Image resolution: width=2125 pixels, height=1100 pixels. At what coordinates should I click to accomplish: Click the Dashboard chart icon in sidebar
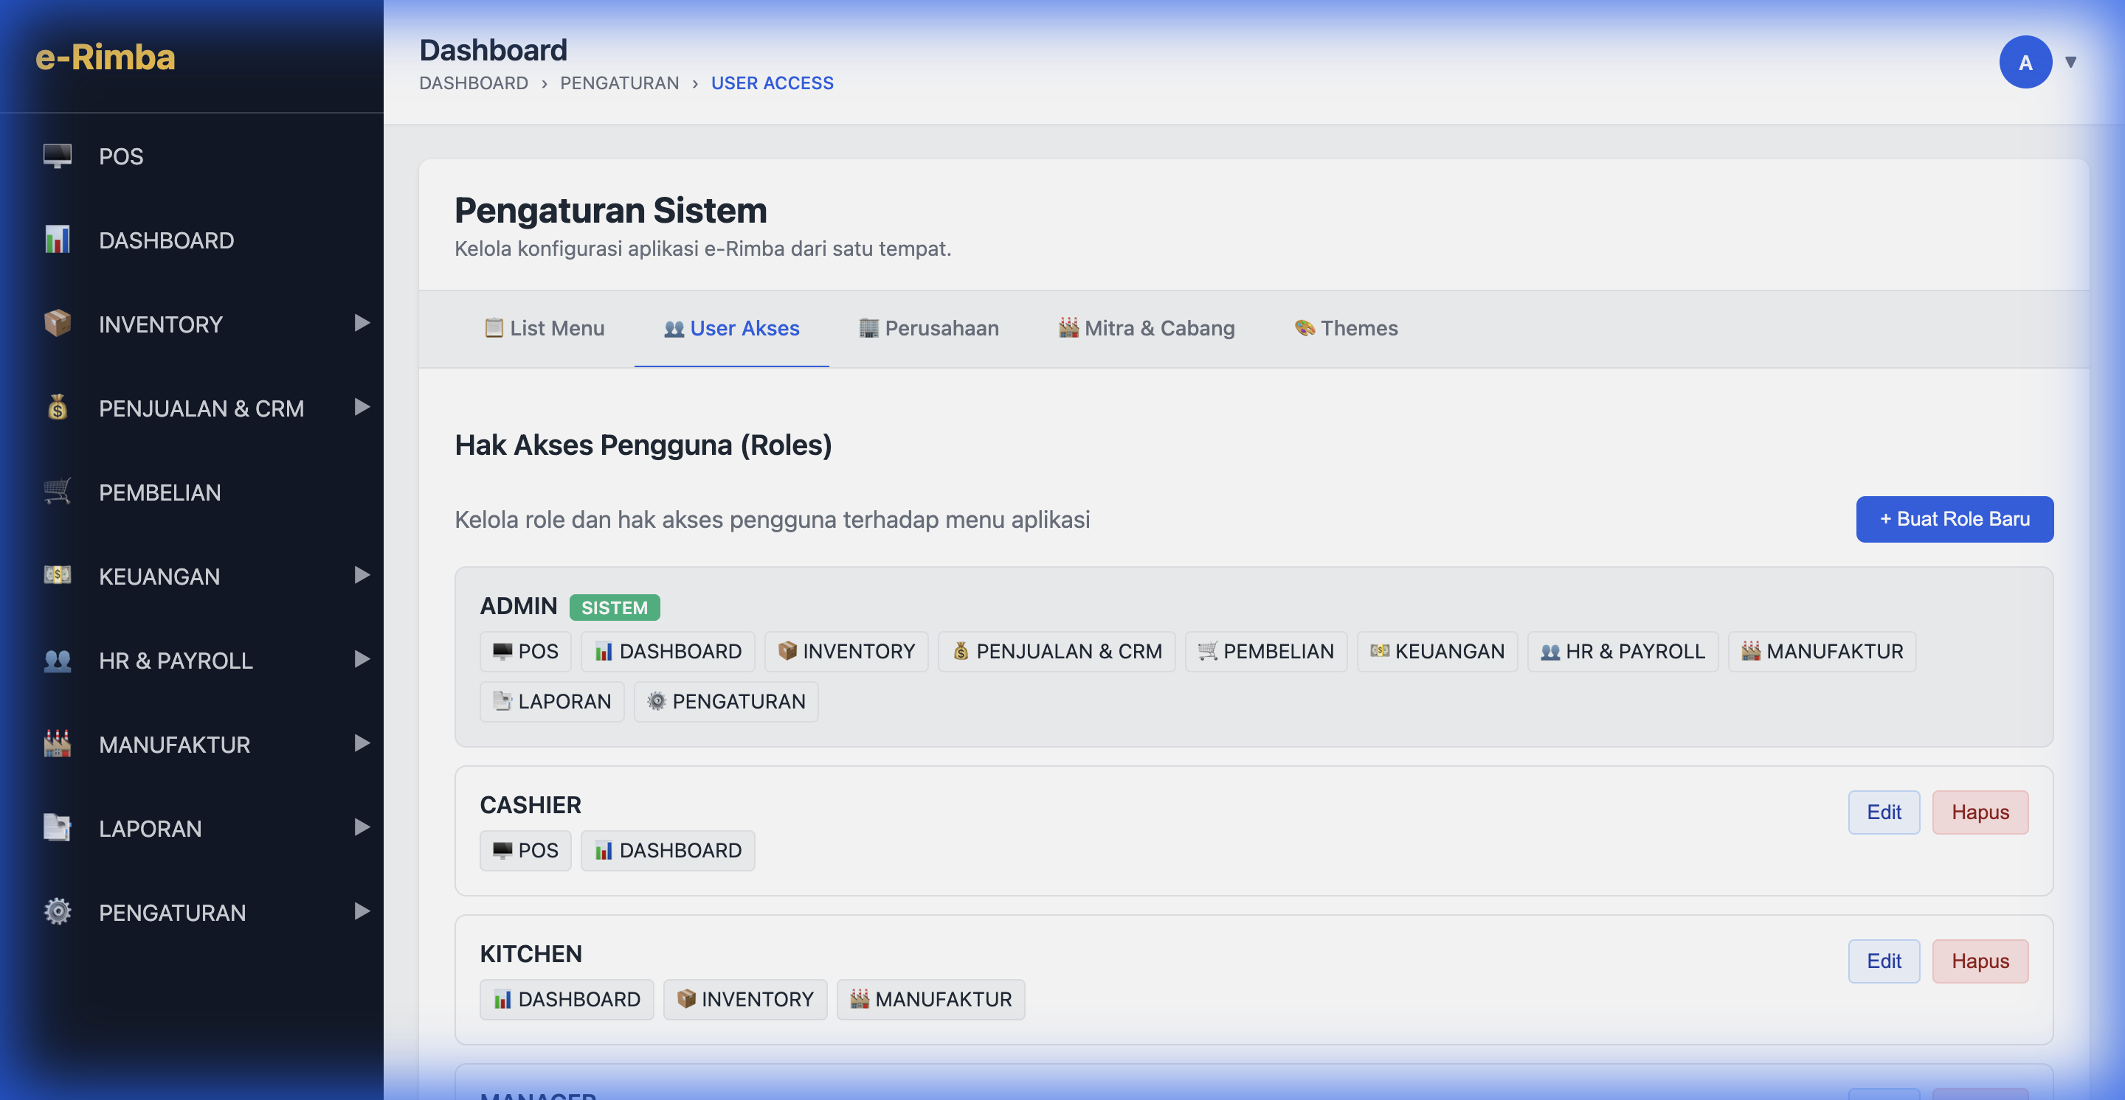[x=56, y=240]
